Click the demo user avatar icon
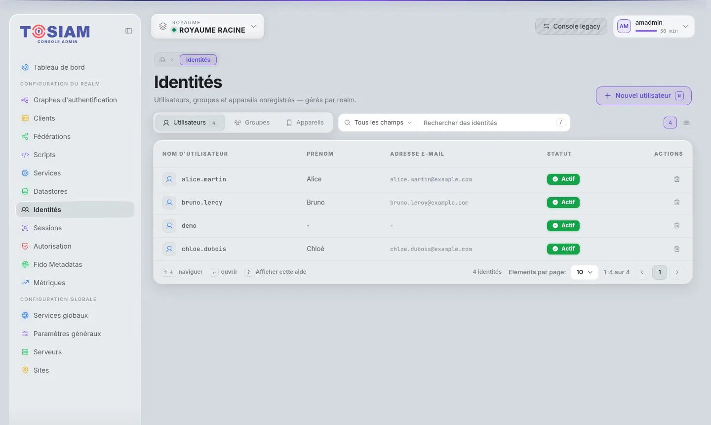The height and width of the screenshot is (425, 711). (x=169, y=226)
